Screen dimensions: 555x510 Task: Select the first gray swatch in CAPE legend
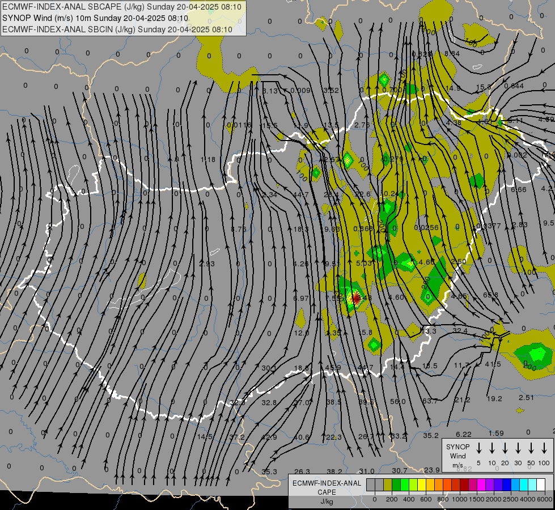click(371, 485)
